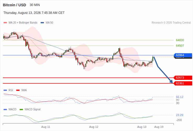Click the RSI legend label
Viewport: 193px width, 131px height.
point(11,90)
